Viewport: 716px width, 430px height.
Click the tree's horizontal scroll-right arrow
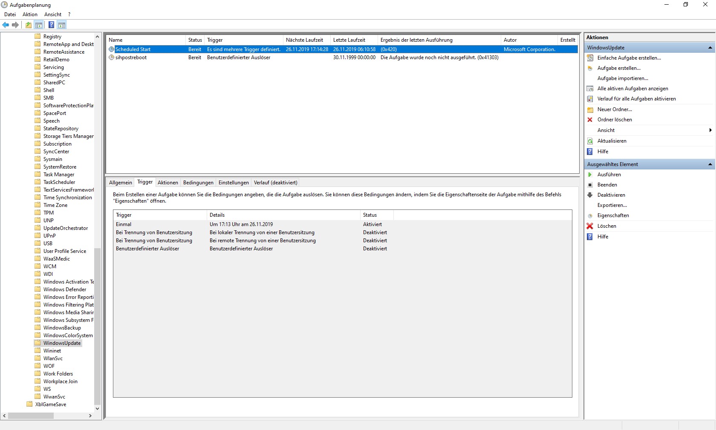pyautogui.click(x=90, y=416)
